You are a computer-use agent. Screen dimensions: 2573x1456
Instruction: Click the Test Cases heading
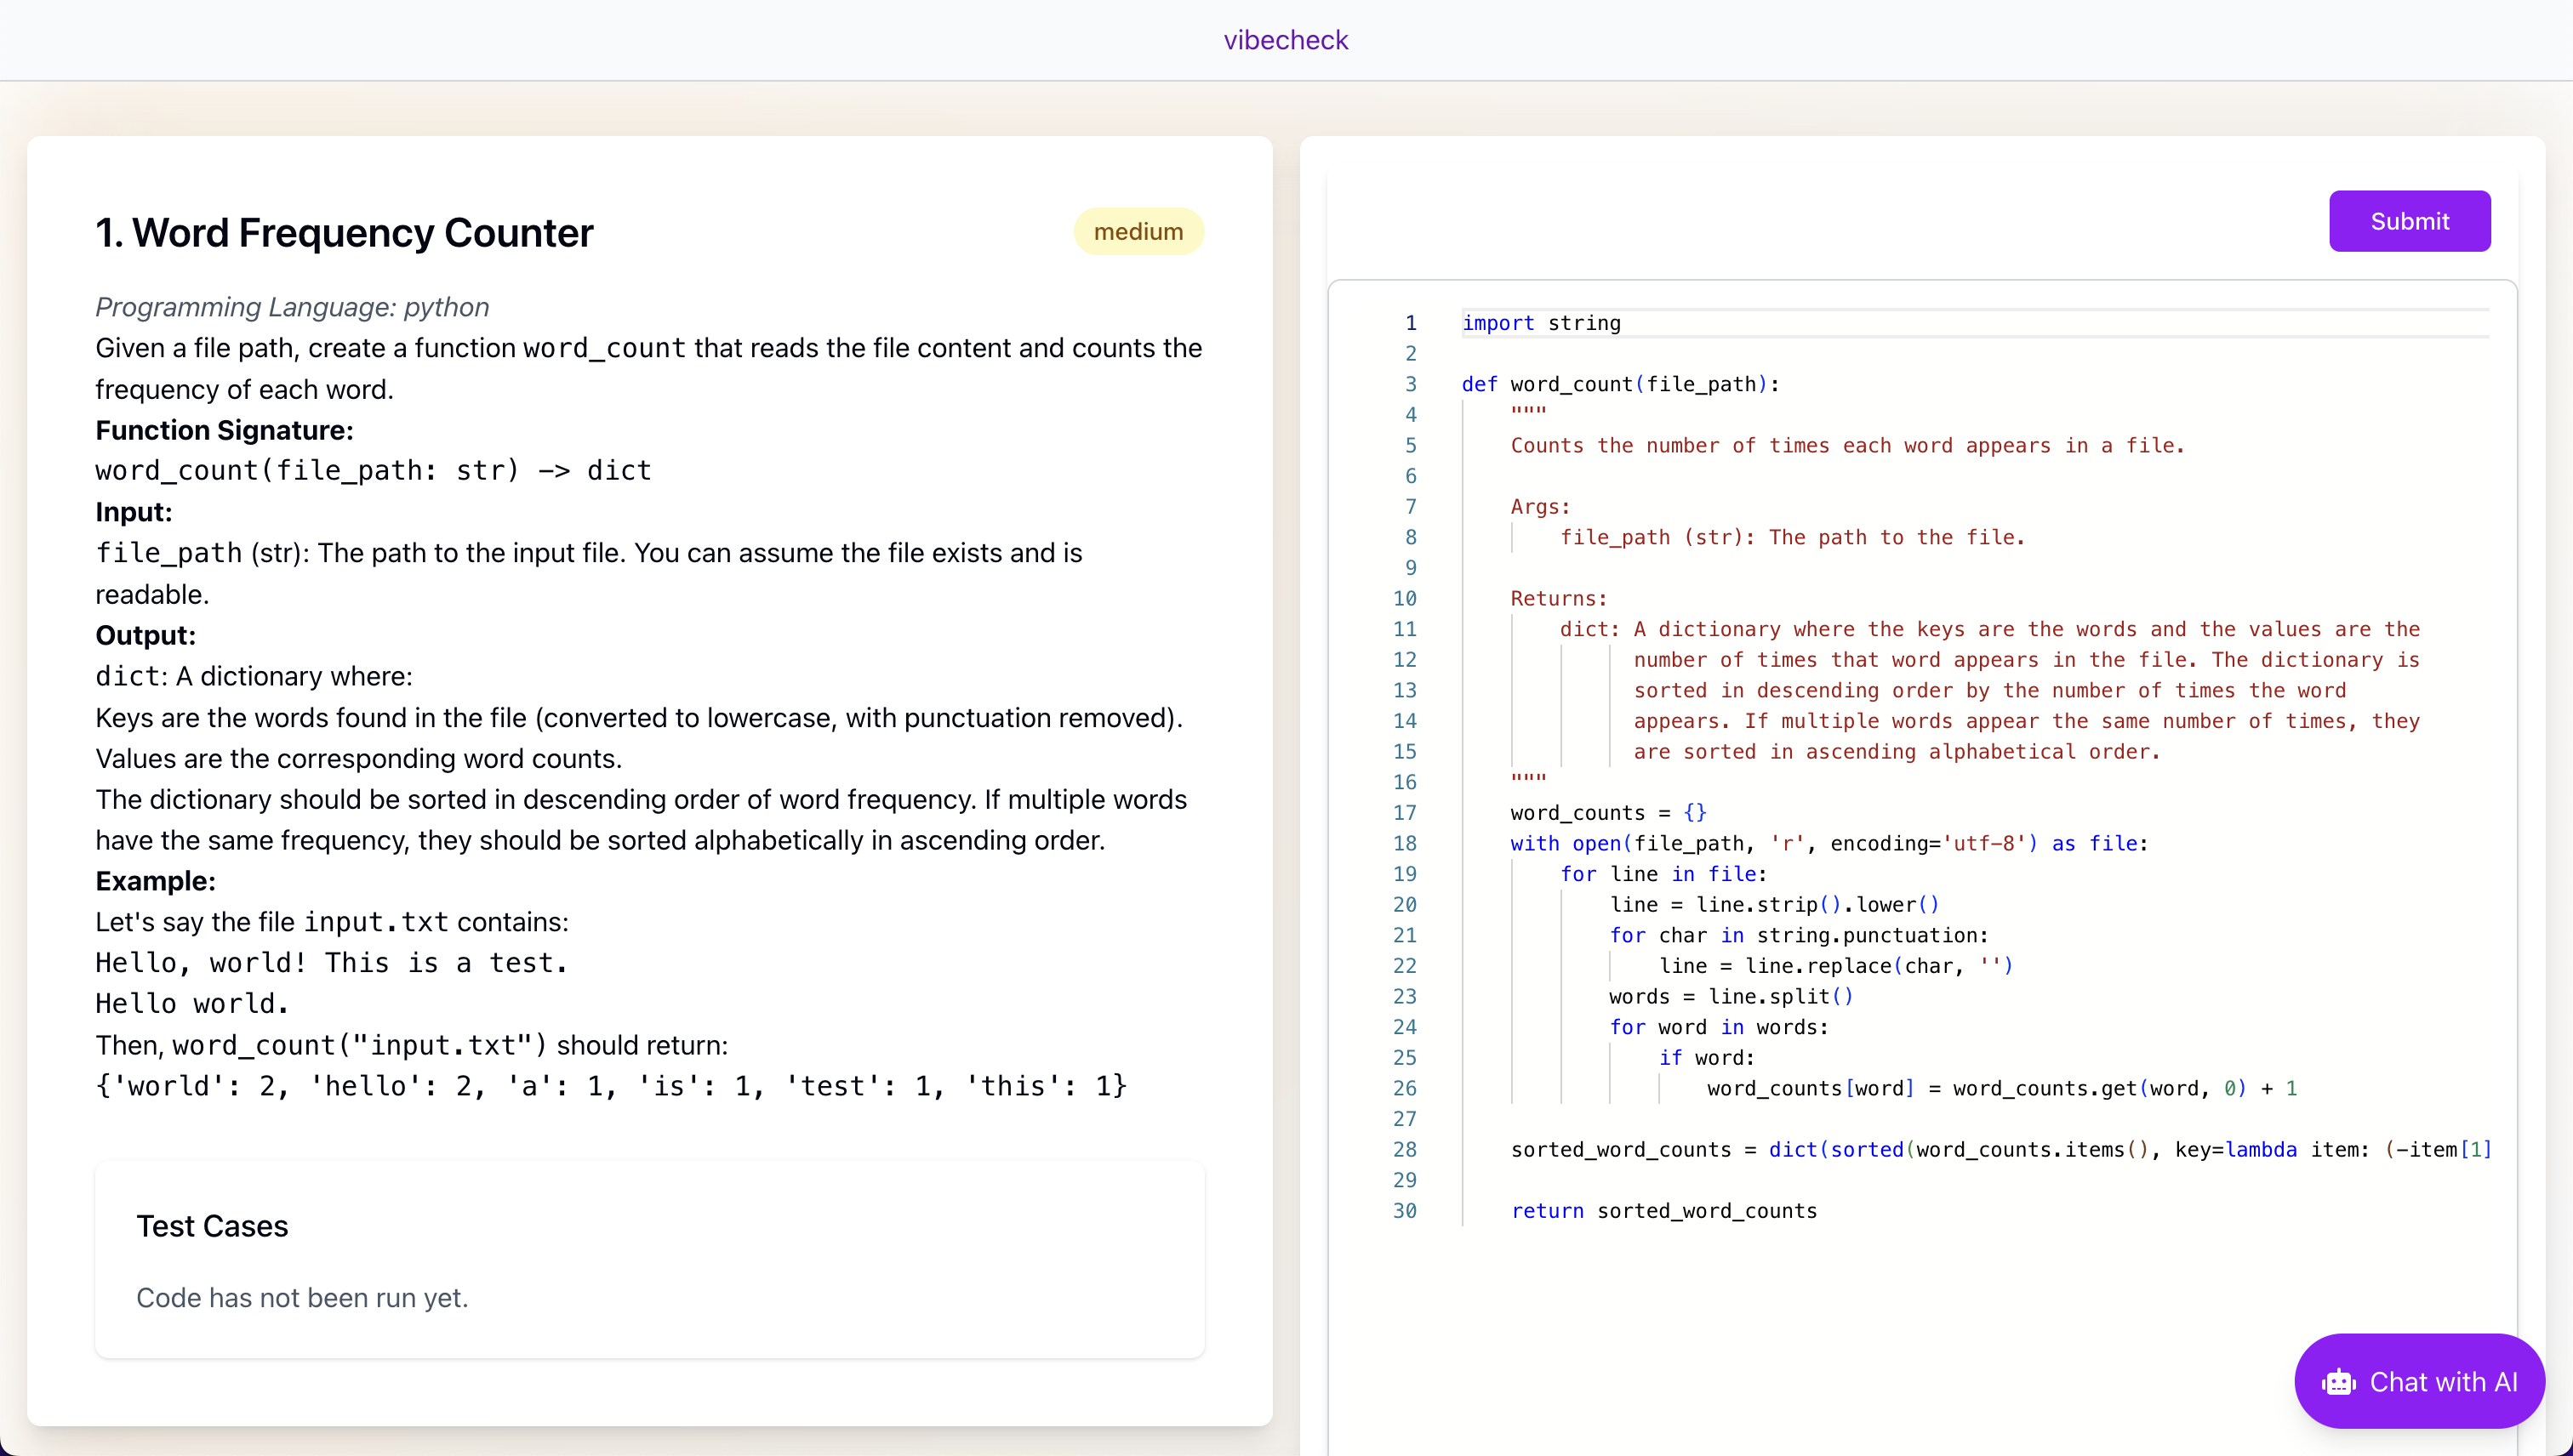(x=212, y=1226)
